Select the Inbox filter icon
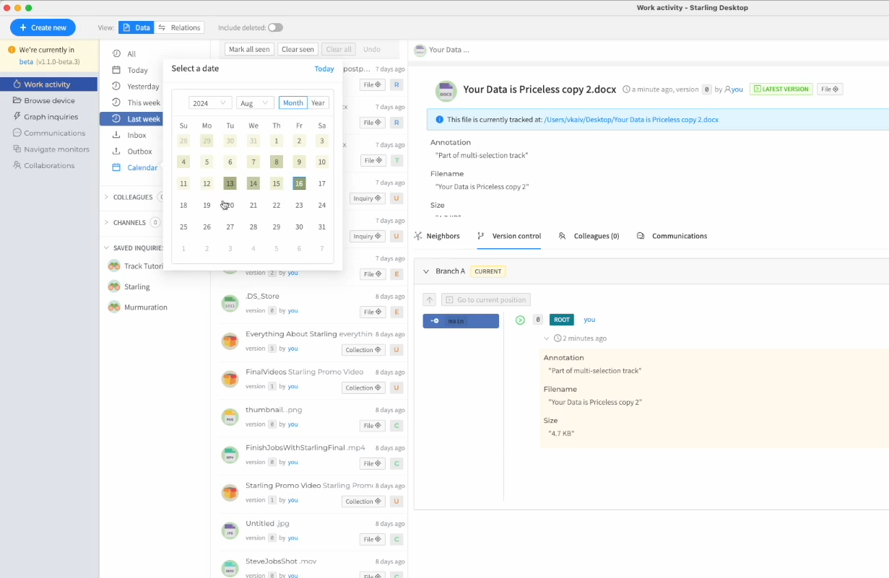Screen dimensions: 889x578 coord(117,135)
